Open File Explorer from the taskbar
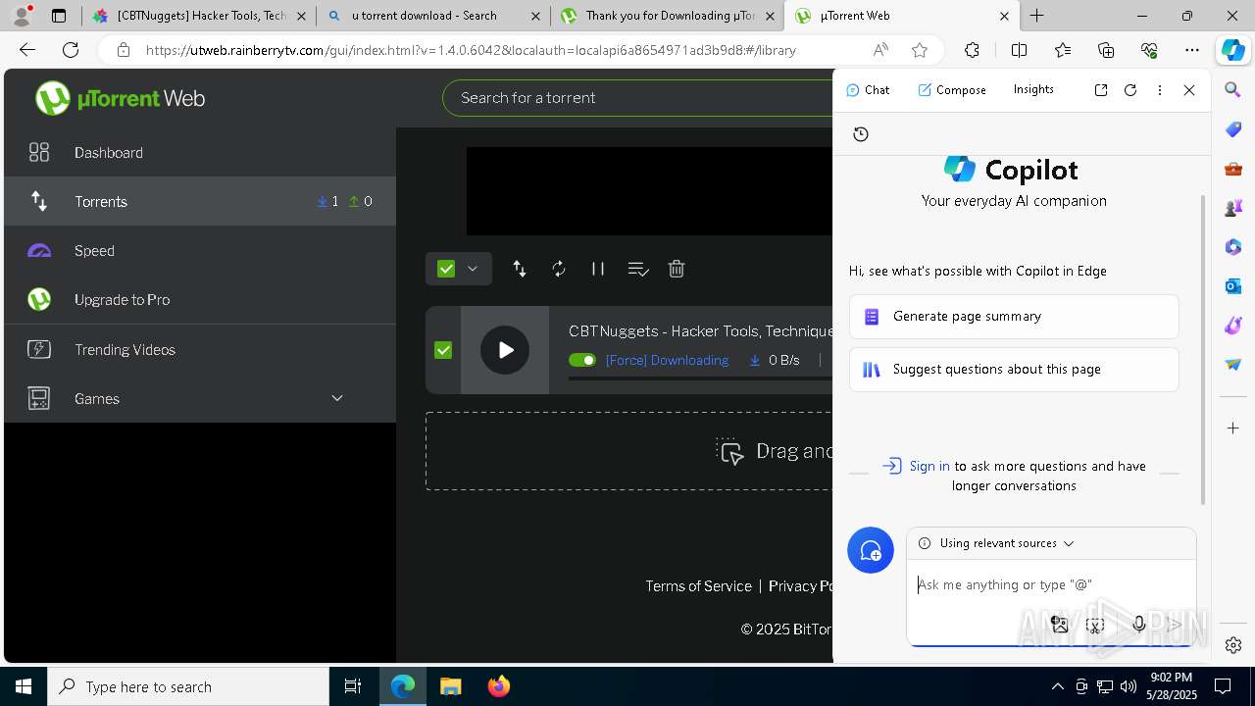The image size is (1255, 706). click(x=450, y=686)
